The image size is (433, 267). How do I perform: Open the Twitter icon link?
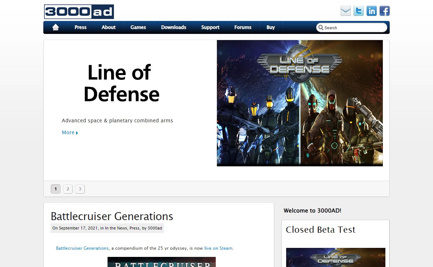pos(359,11)
